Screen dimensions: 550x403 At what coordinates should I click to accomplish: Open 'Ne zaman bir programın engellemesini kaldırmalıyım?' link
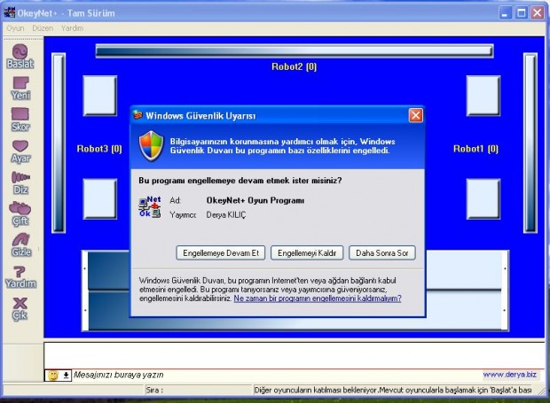coord(318,298)
